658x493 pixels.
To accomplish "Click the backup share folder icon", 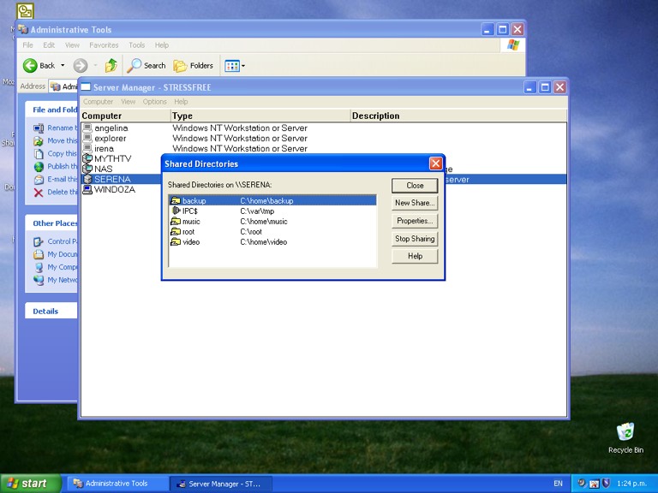I will (x=176, y=201).
